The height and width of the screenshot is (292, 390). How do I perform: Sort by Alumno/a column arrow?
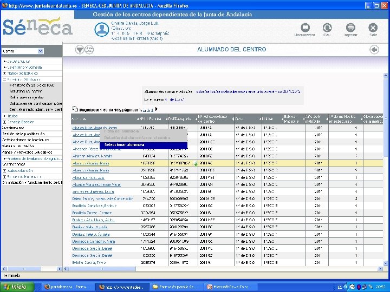[138, 119]
